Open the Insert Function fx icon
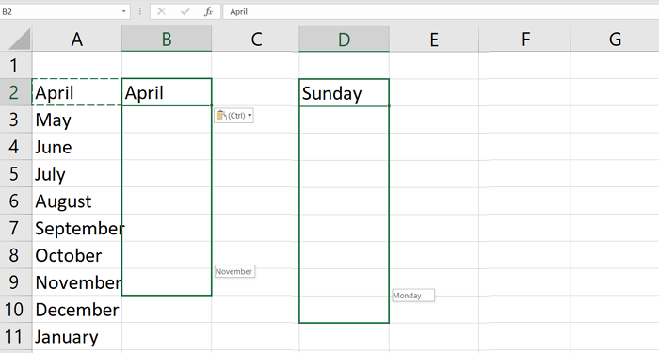Viewport: 659px width, 353px height. tap(208, 11)
